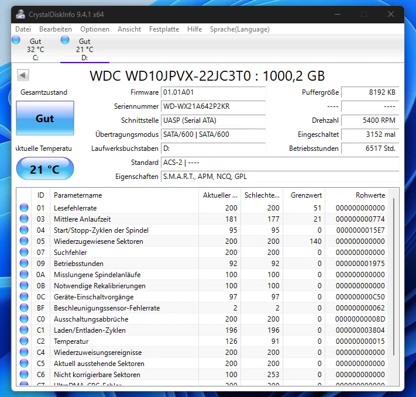
Task: Click the Drehzahl value 5400 RPM
Action: point(370,120)
